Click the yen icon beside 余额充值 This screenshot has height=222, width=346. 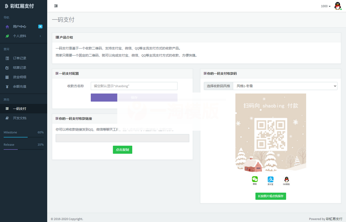pos(7,86)
